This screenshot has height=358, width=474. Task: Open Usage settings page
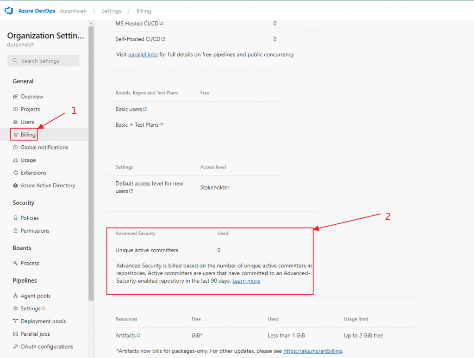pyautogui.click(x=28, y=160)
